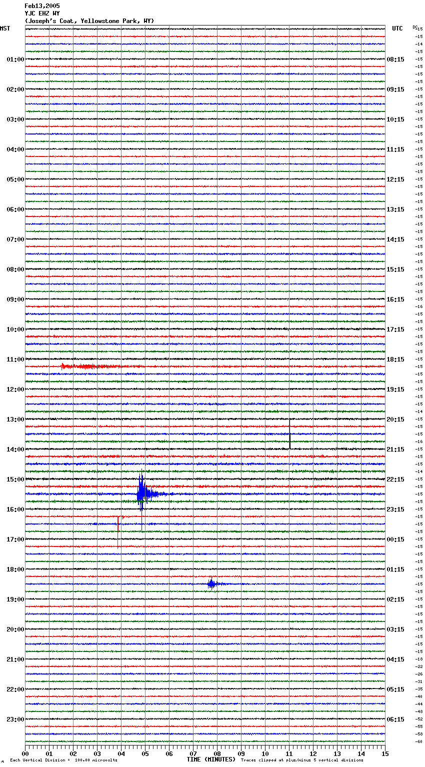Click minute 11 on the time axis
The width and height of the screenshot is (425, 767).
coord(289,753)
